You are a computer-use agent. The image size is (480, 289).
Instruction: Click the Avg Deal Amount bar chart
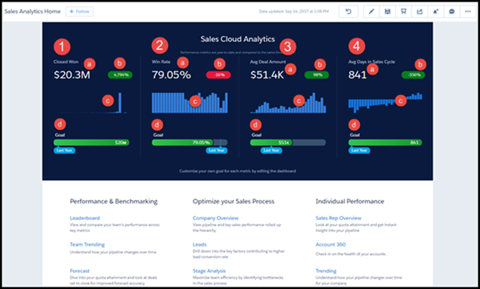point(288,103)
